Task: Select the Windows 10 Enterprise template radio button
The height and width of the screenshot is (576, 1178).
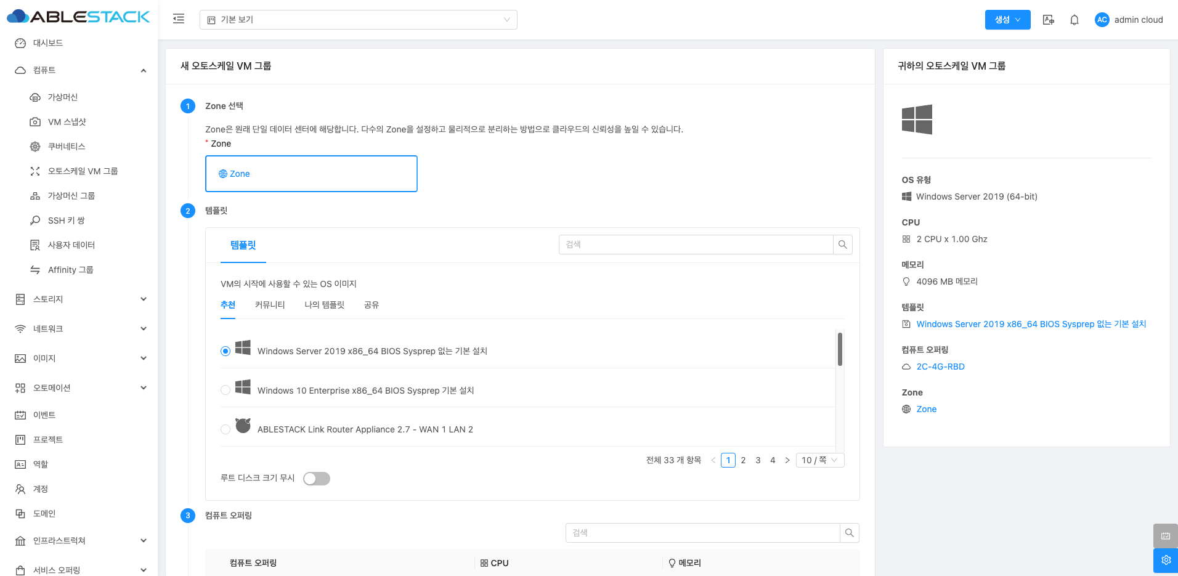Action: pos(225,390)
